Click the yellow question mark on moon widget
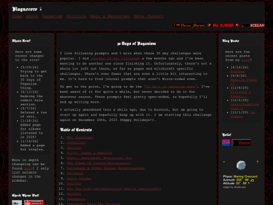273x205 pixels. [x=257, y=162]
